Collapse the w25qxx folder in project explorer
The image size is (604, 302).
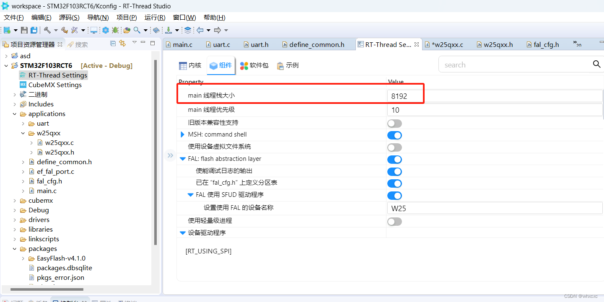(23, 133)
